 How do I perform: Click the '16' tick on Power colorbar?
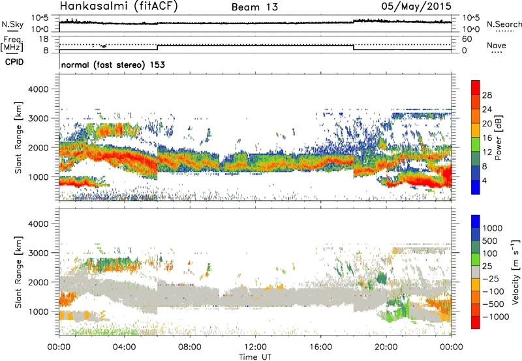point(487,138)
